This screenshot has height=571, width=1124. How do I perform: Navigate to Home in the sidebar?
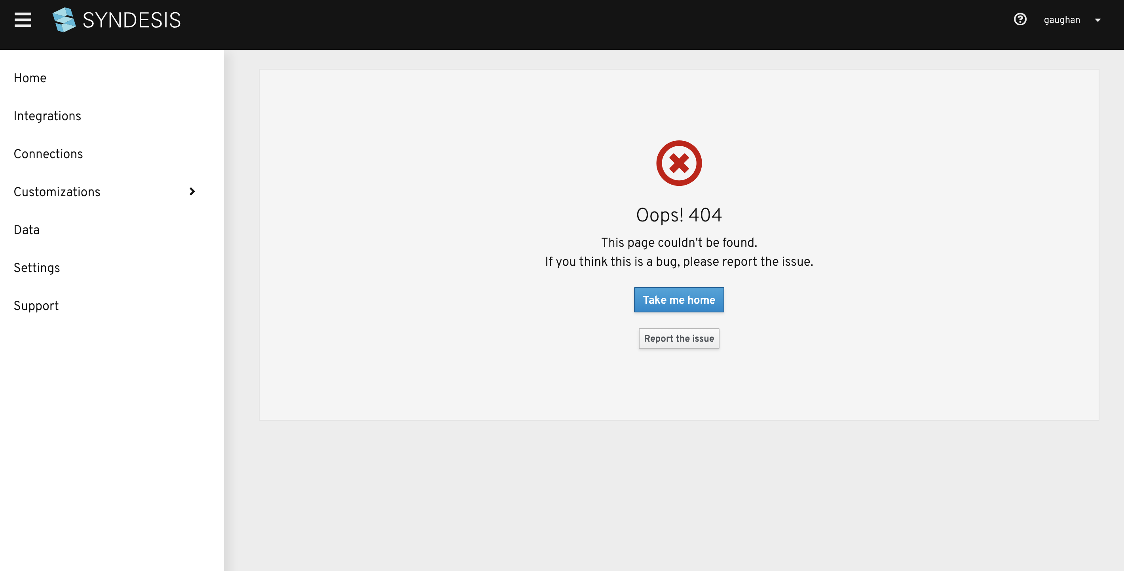(30, 78)
